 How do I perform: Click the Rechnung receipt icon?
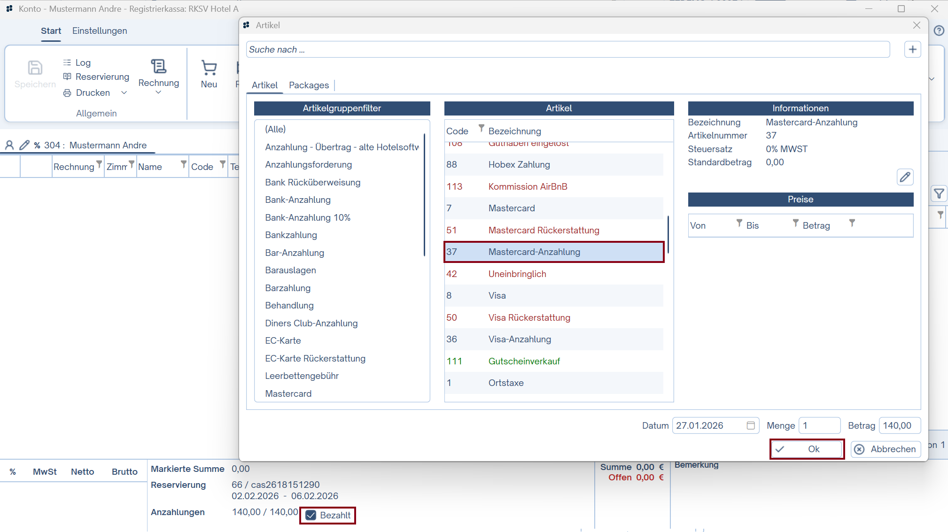pos(158,66)
